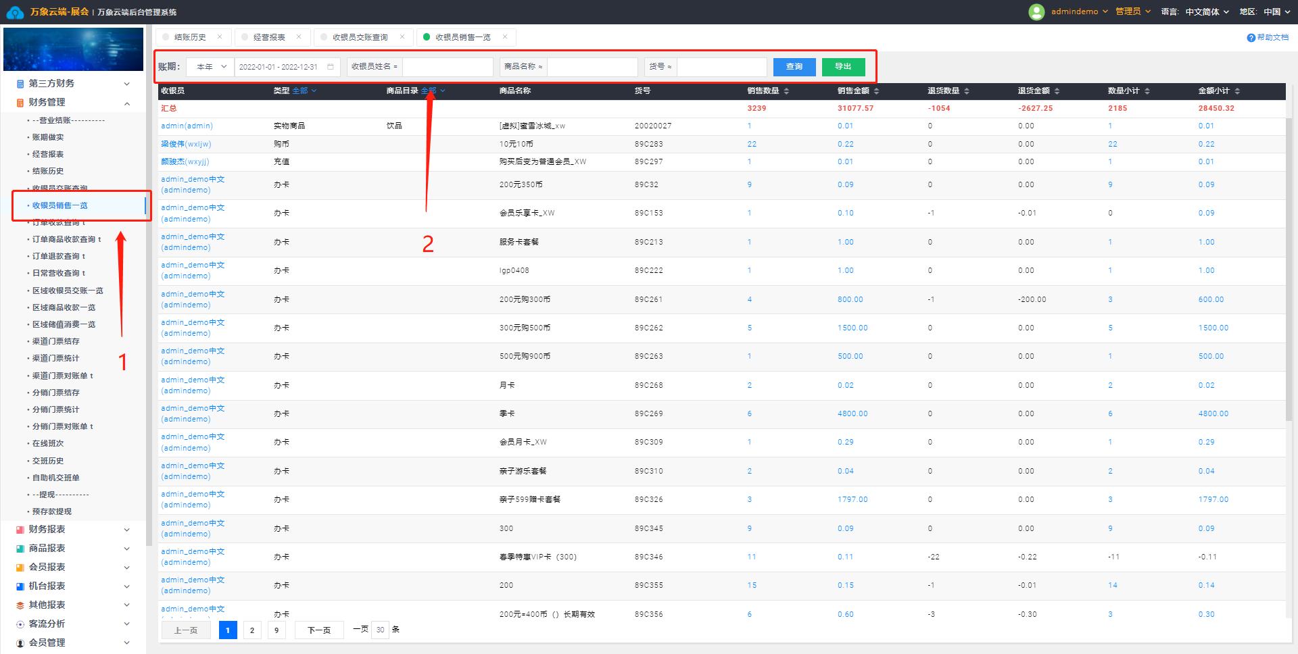Open 区域收银员交账一览 in the sidebar
Screen dimensions: 1298x654
pyautogui.click(x=68, y=291)
